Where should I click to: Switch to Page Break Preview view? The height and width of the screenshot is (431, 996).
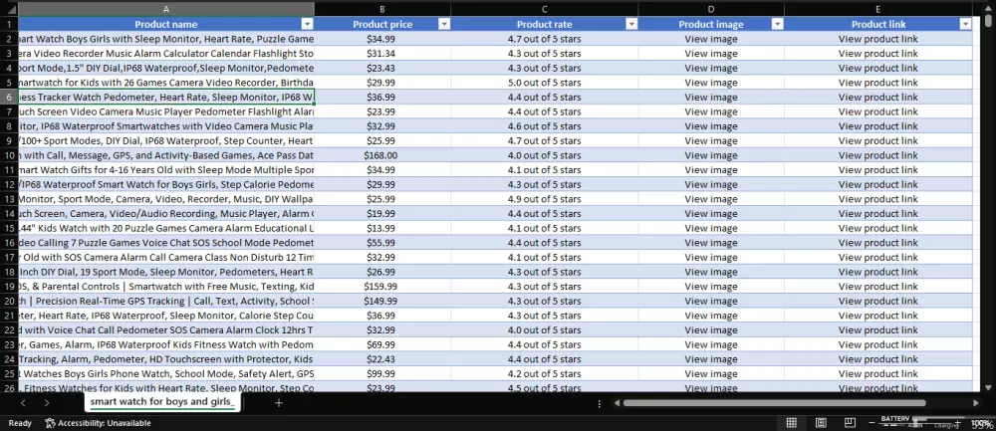pyautogui.click(x=850, y=423)
